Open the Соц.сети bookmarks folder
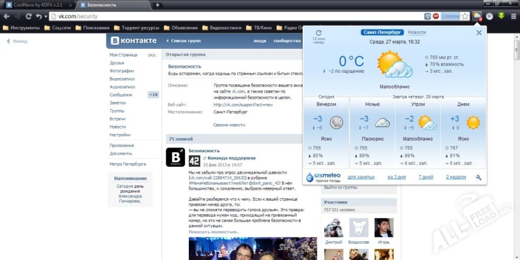 point(61,28)
